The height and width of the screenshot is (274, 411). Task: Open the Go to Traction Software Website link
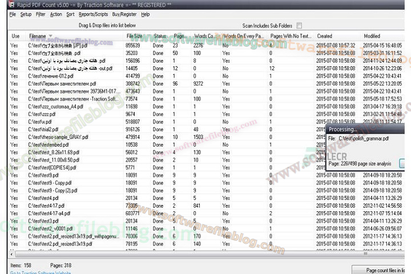click(41, 272)
